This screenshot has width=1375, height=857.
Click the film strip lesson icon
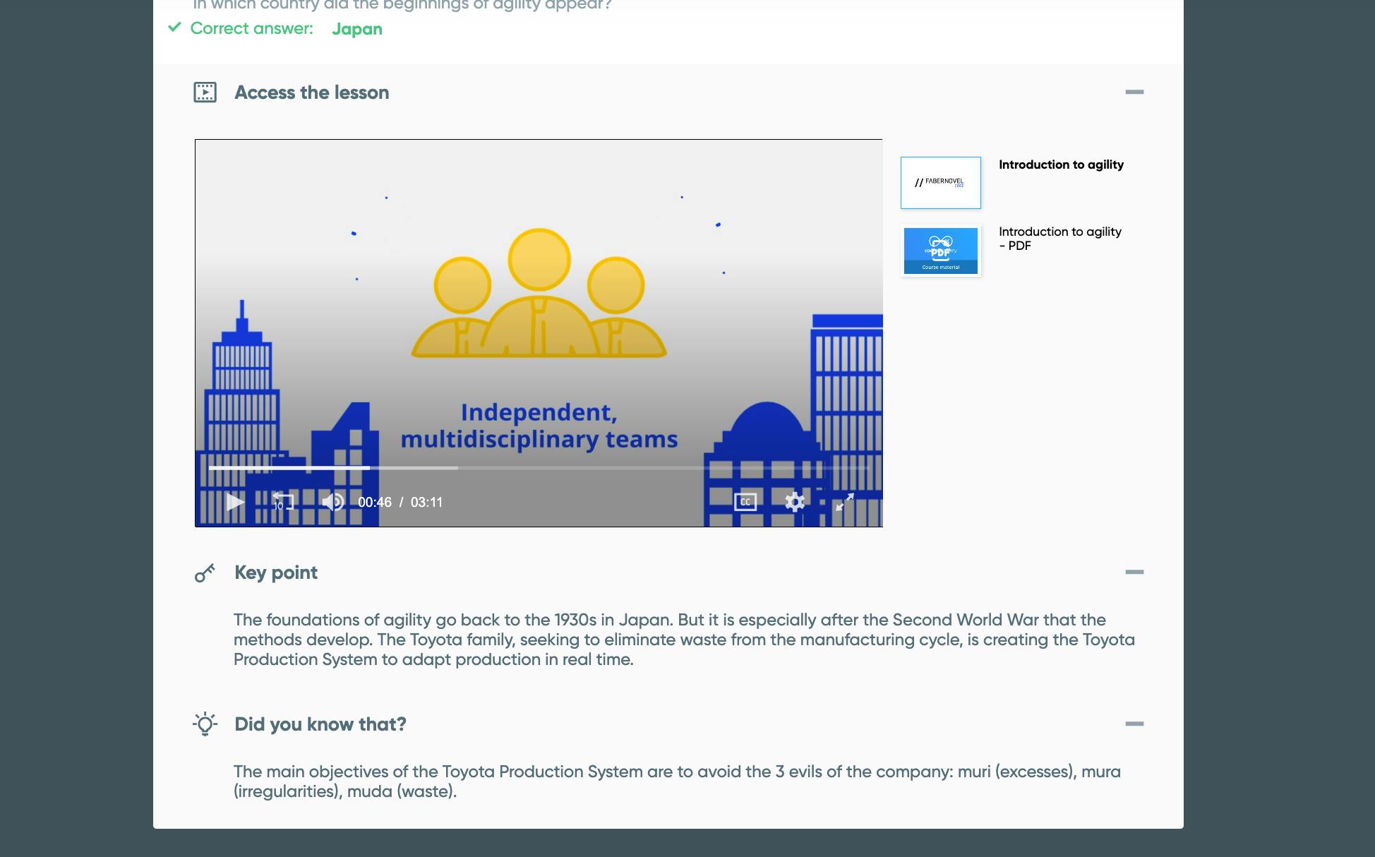point(205,92)
